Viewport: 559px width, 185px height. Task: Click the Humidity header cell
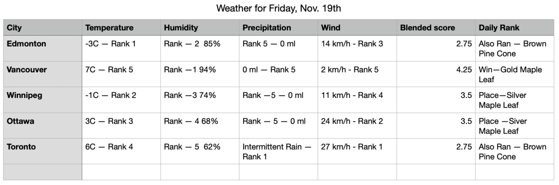200,28
